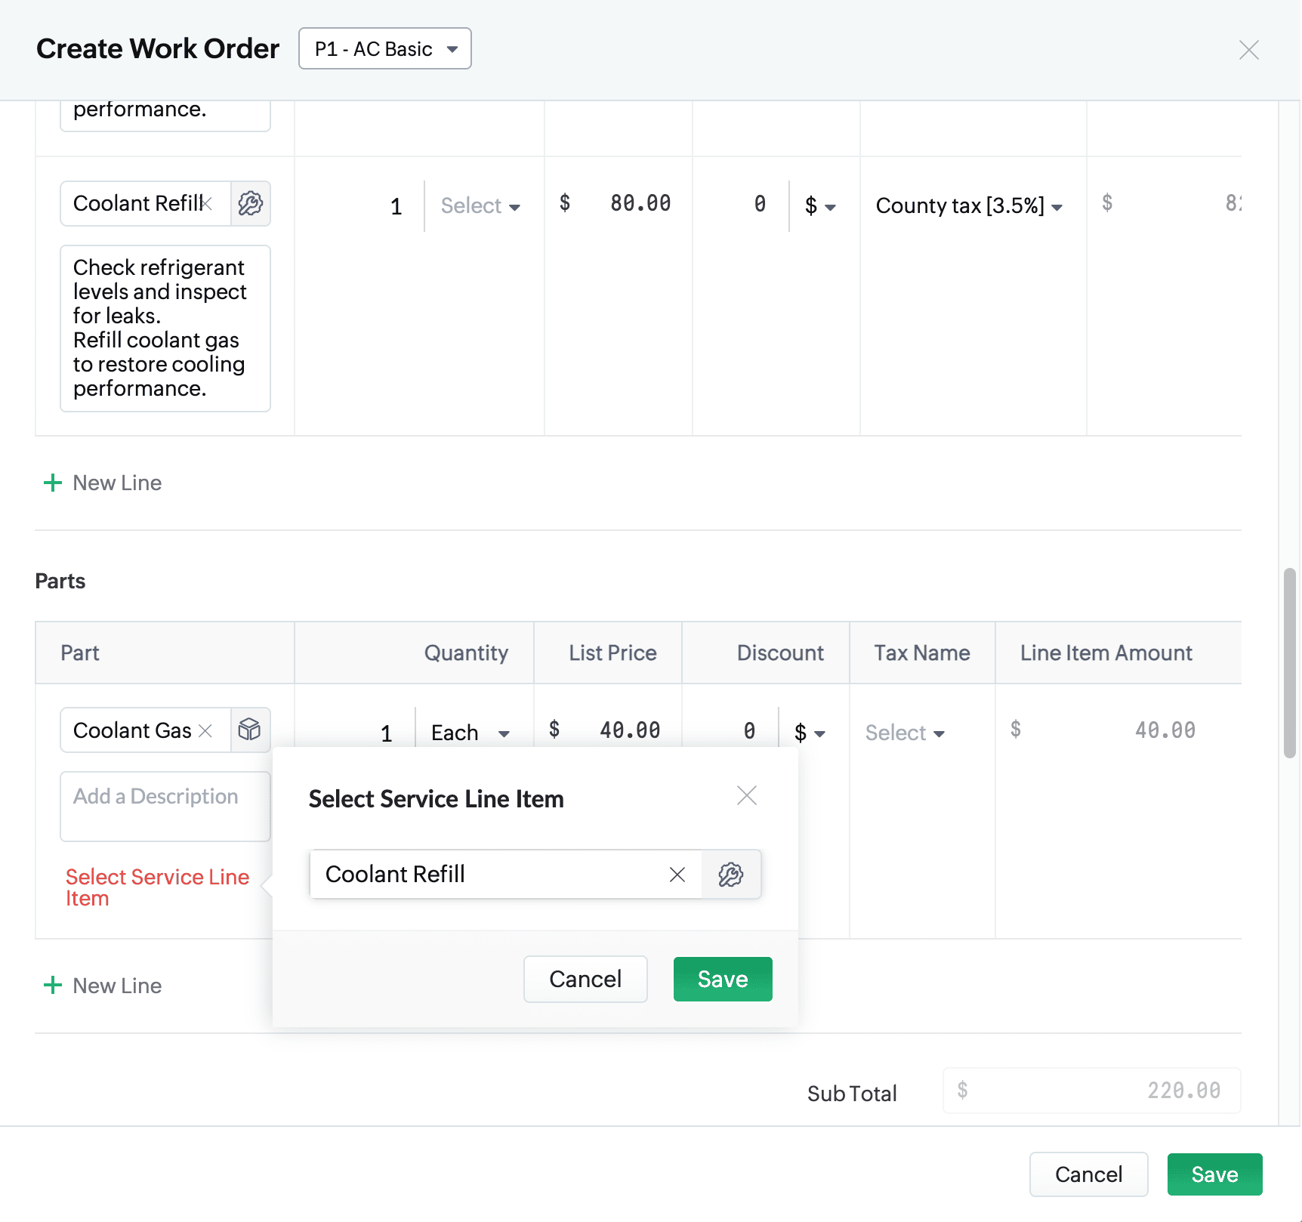Viewport: 1302px width, 1222px height.
Task: Open the part lookup cube icon
Action: (250, 730)
